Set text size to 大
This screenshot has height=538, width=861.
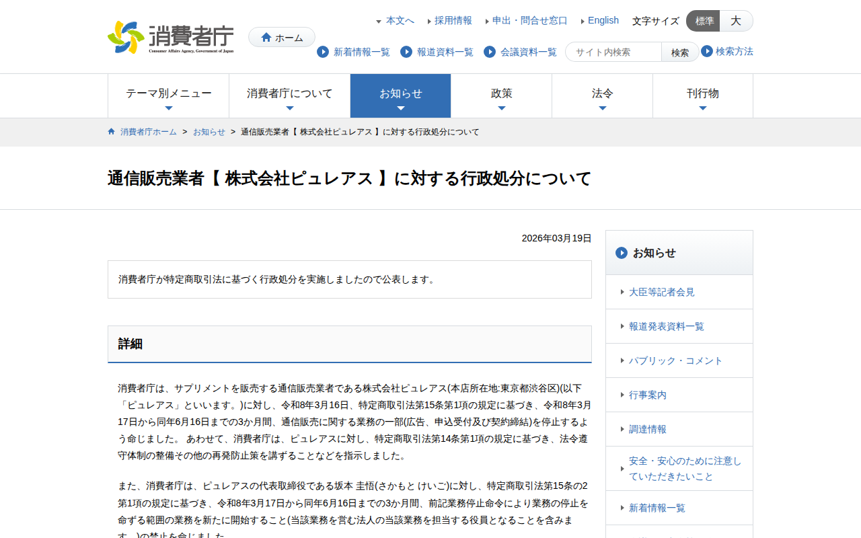pos(736,21)
